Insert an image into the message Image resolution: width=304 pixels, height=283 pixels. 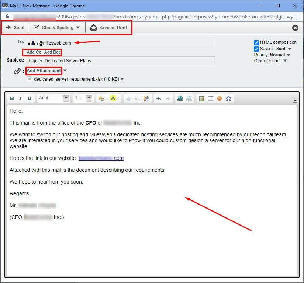(202, 99)
